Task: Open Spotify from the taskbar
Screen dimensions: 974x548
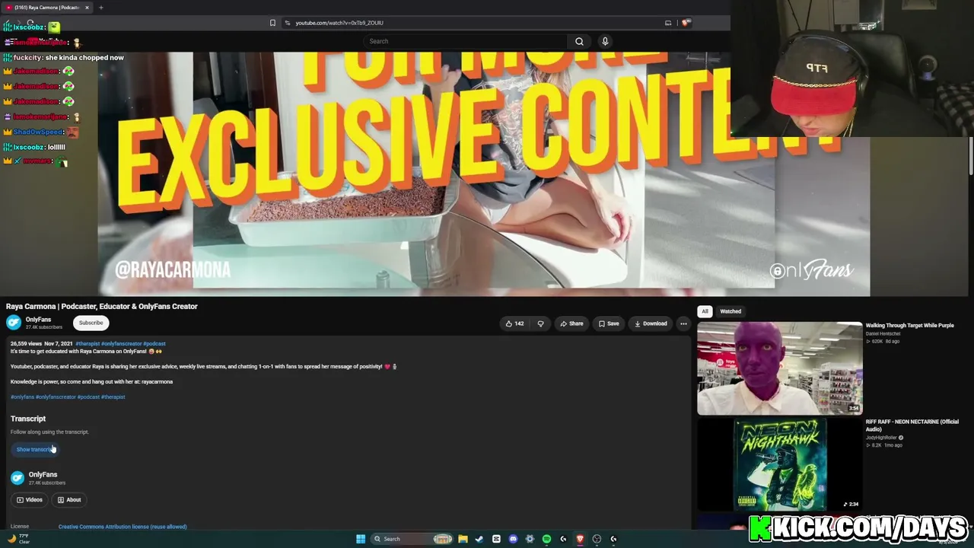Action: tap(546, 539)
